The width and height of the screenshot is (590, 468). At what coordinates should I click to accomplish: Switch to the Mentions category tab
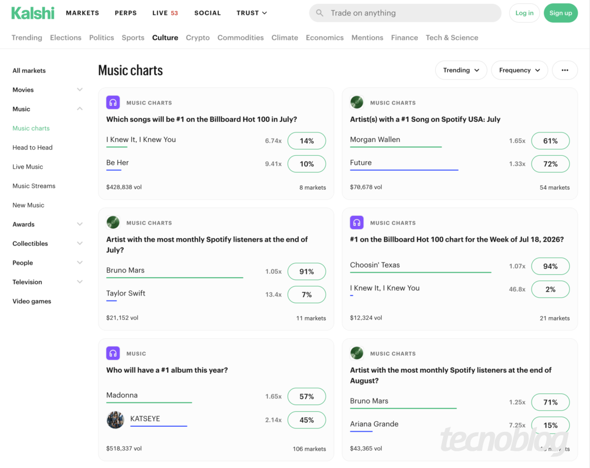point(367,38)
